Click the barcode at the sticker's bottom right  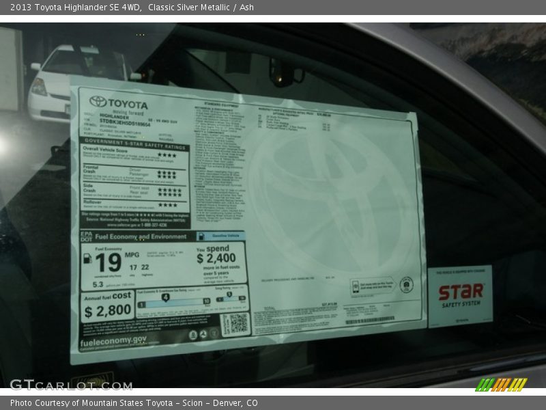click(369, 320)
